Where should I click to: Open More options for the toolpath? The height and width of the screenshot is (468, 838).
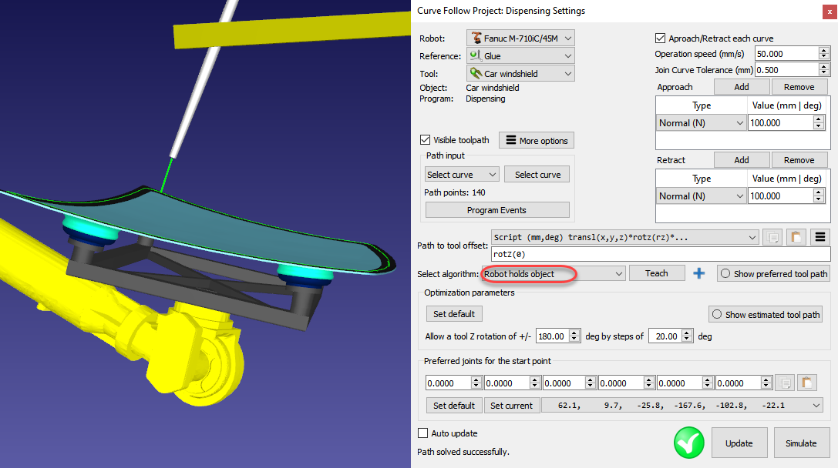(537, 140)
